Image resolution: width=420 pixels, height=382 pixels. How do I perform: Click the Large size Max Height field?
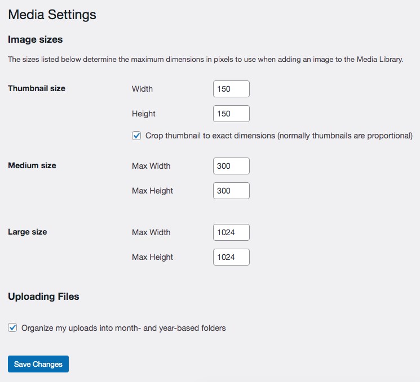[x=231, y=257]
